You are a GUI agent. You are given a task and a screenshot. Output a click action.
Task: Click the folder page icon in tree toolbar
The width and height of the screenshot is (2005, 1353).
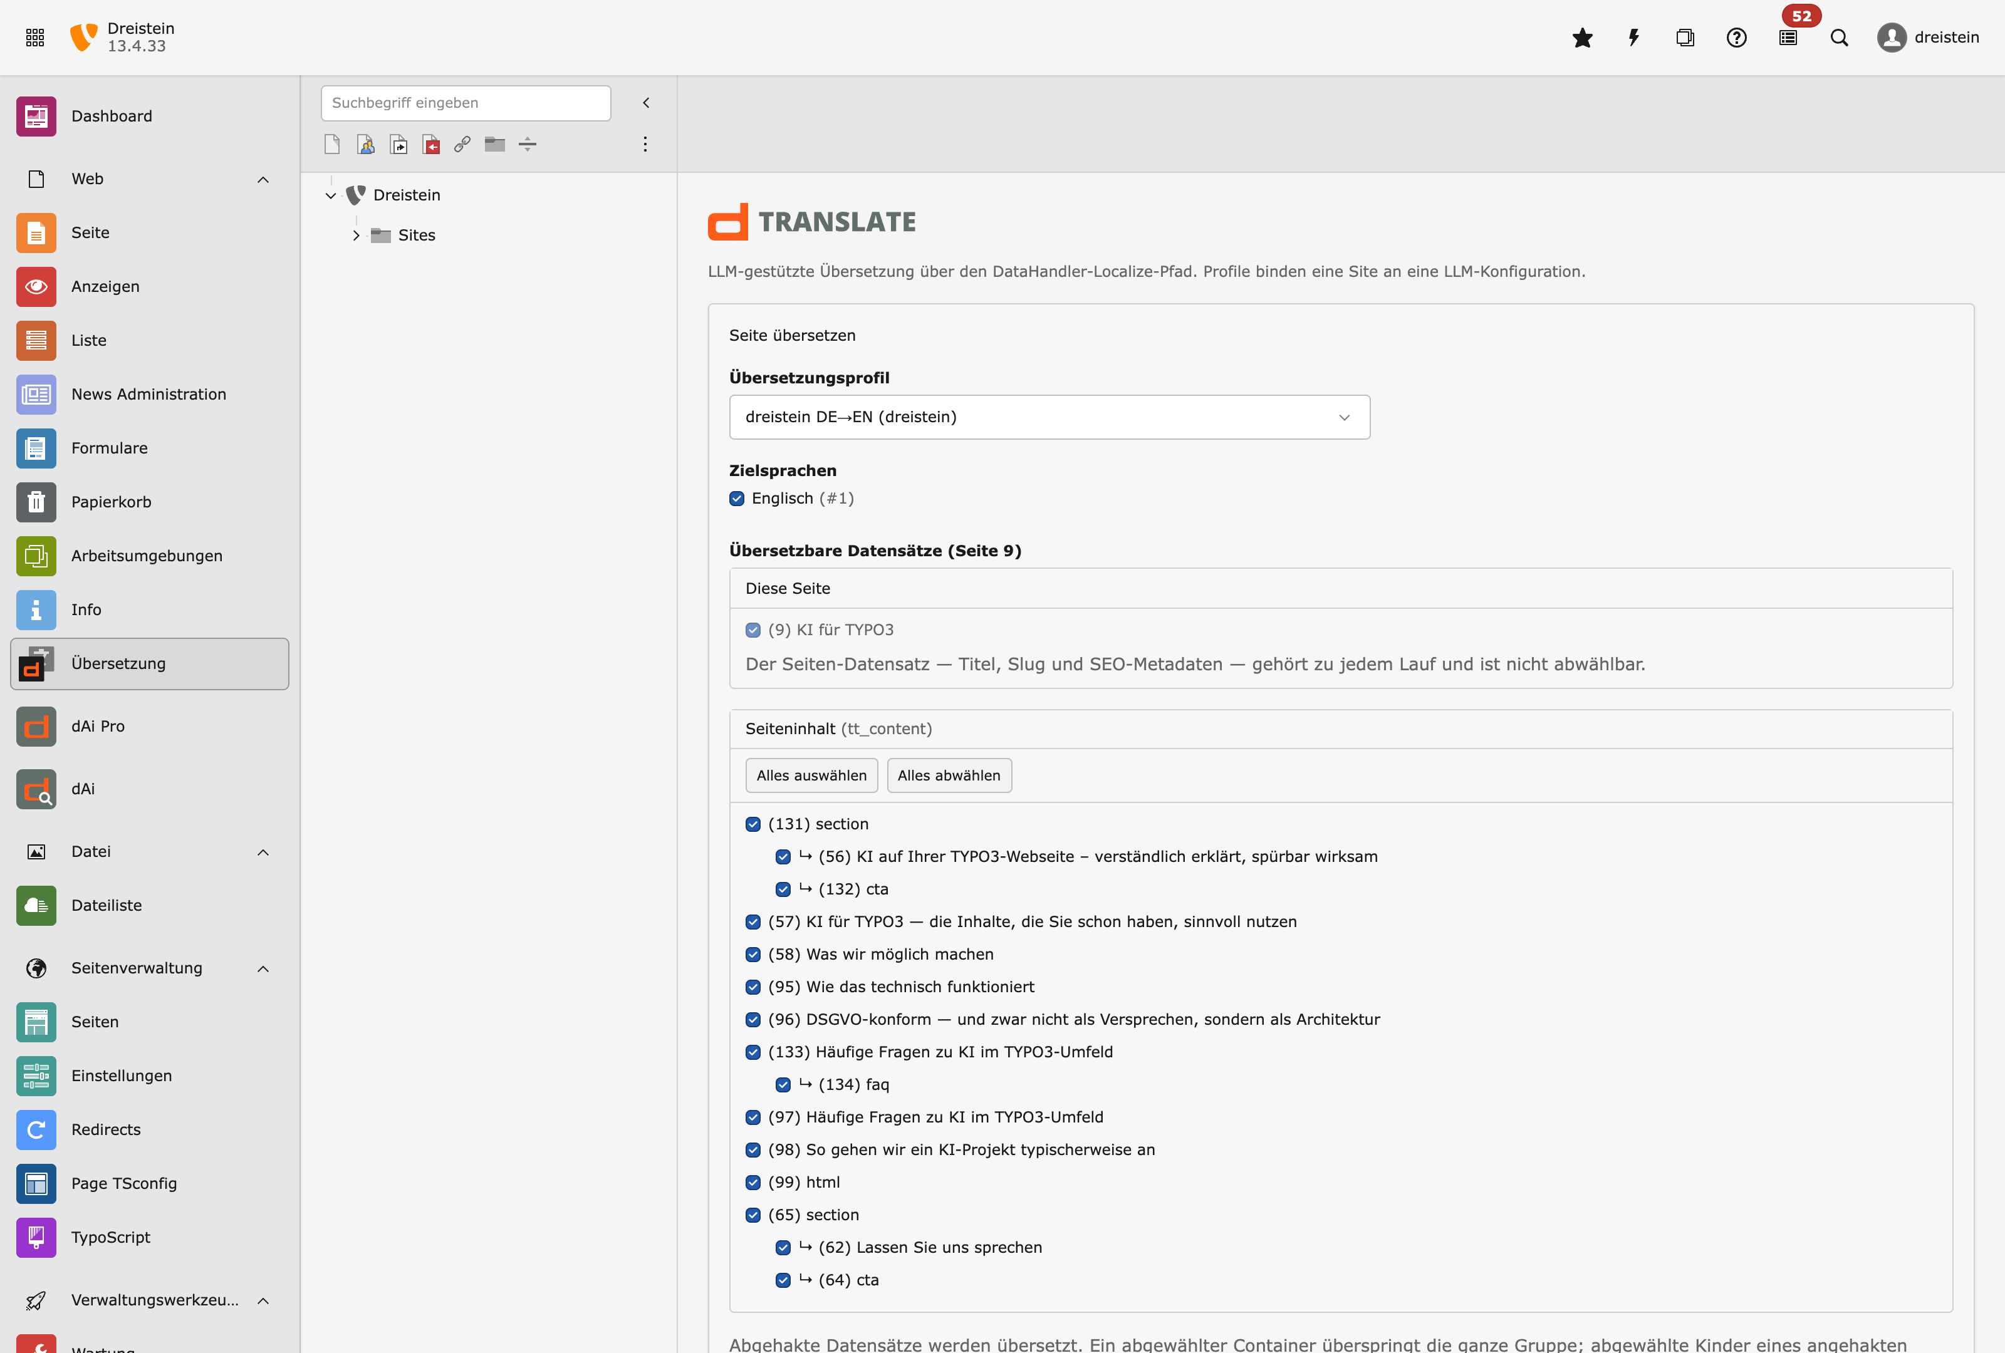click(x=495, y=144)
